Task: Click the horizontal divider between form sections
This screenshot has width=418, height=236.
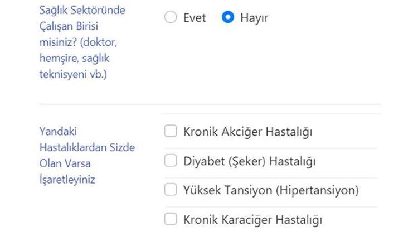Action: (210, 104)
